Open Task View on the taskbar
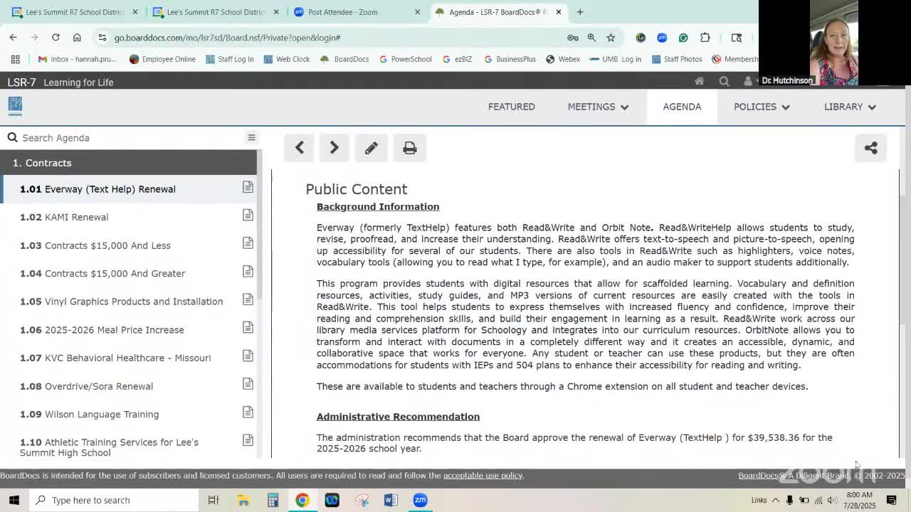The image size is (911, 512). [x=214, y=500]
